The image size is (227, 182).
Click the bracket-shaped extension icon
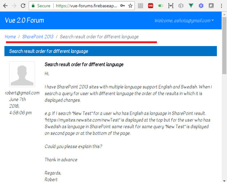coord(171,6)
